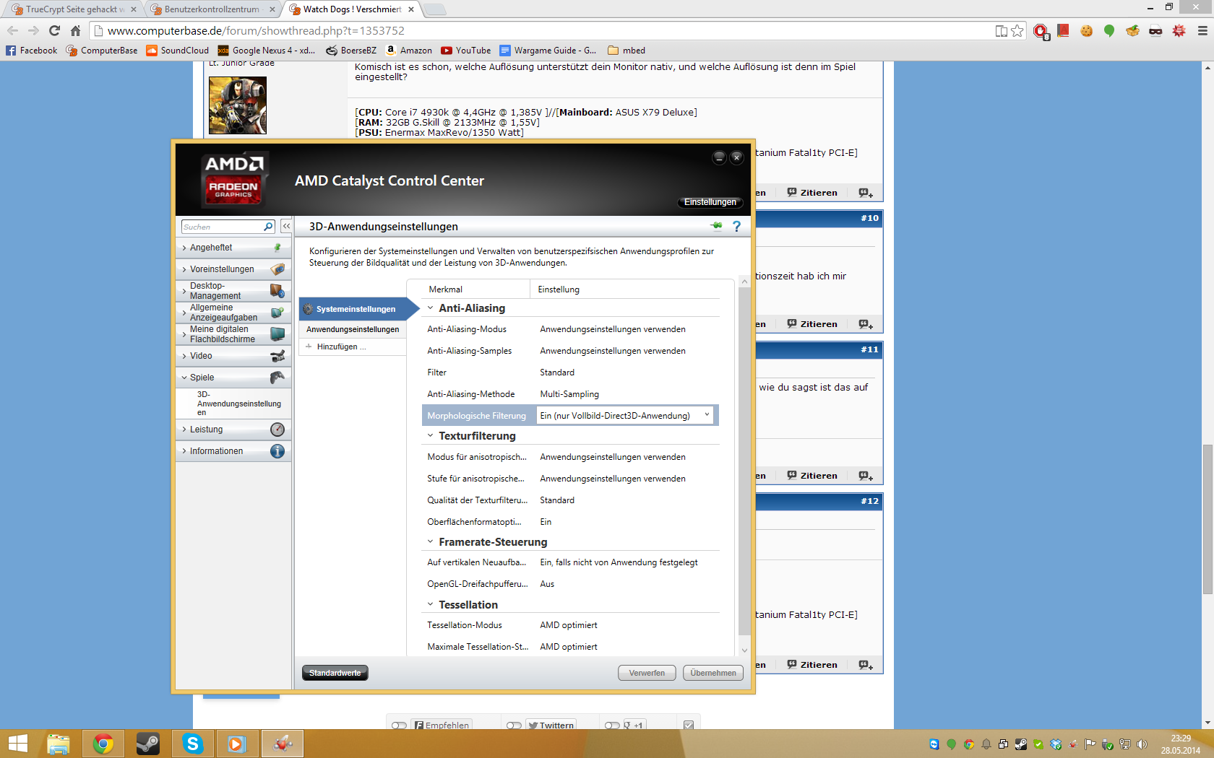Screen dimensions: 1214x758
Task: Open Steam from the Windows taskbar
Action: (148, 744)
